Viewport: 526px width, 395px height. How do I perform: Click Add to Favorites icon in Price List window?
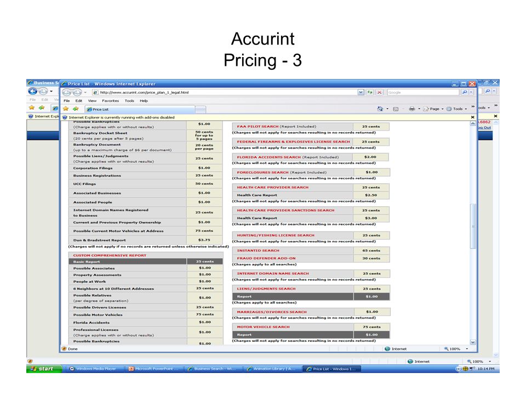pyautogui.click(x=76, y=109)
